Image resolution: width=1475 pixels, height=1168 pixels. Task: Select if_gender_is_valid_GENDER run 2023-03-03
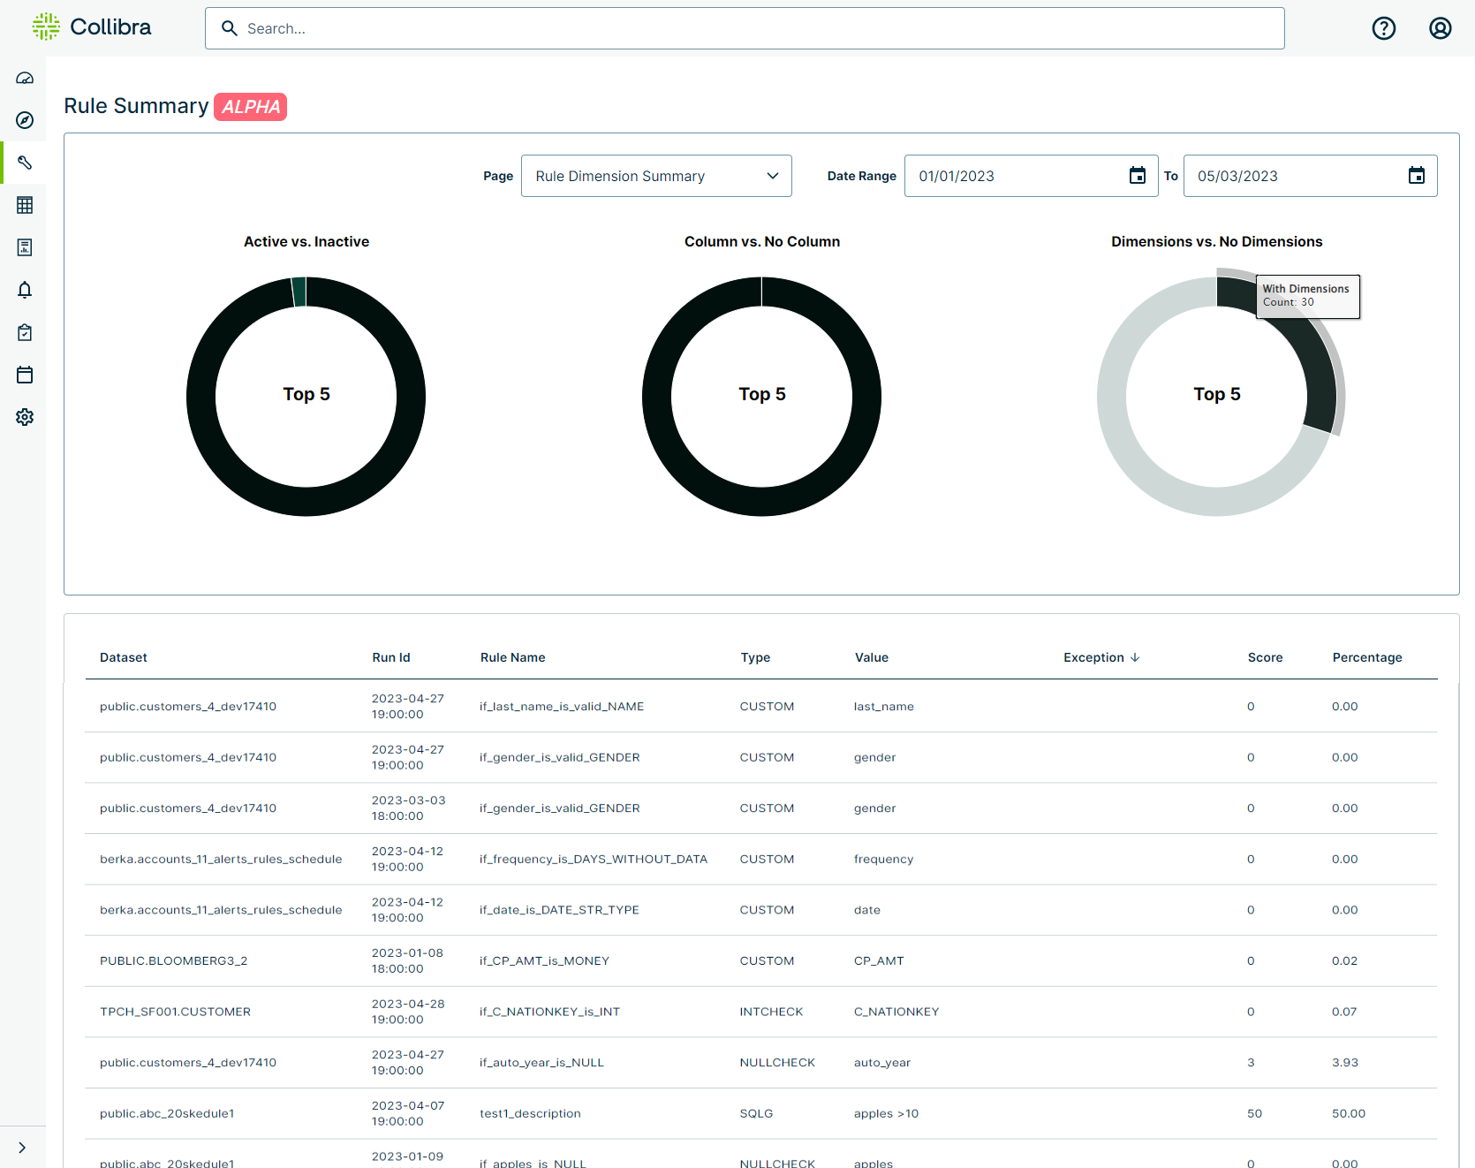point(560,808)
